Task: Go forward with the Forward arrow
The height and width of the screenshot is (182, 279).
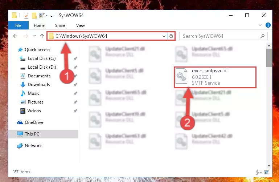Action: tap(26, 36)
